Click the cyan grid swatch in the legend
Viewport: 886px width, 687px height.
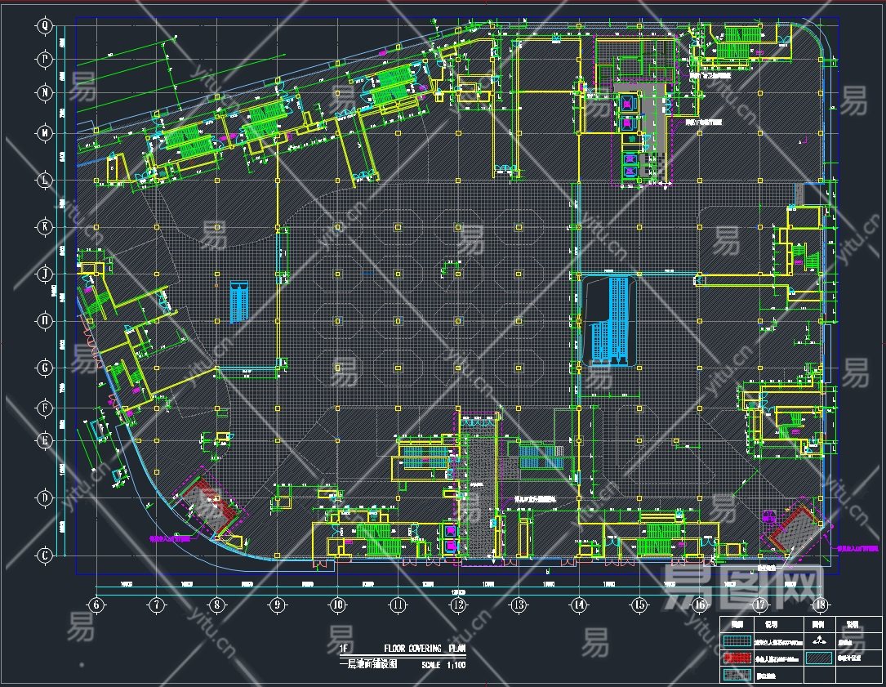point(737,642)
